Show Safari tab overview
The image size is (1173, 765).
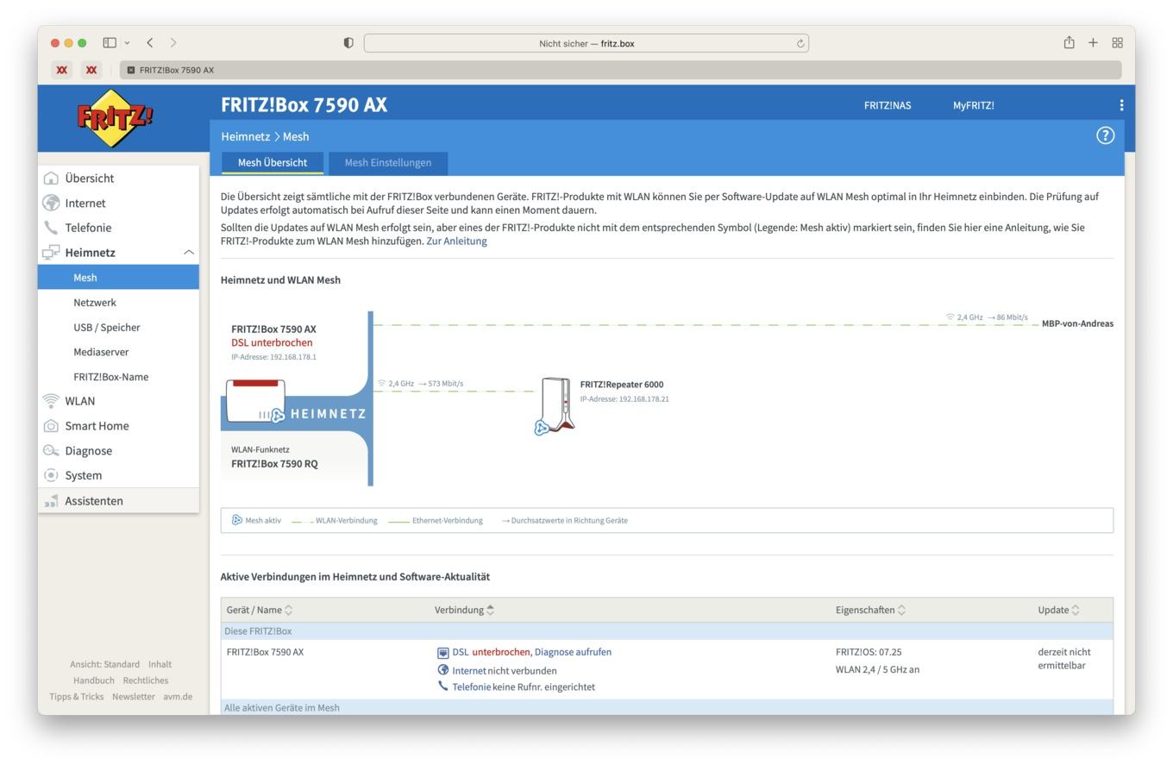pos(1117,42)
